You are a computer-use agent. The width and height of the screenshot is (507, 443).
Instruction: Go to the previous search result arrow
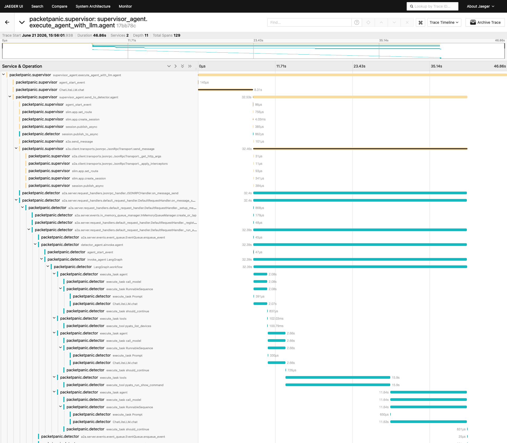coord(381,22)
